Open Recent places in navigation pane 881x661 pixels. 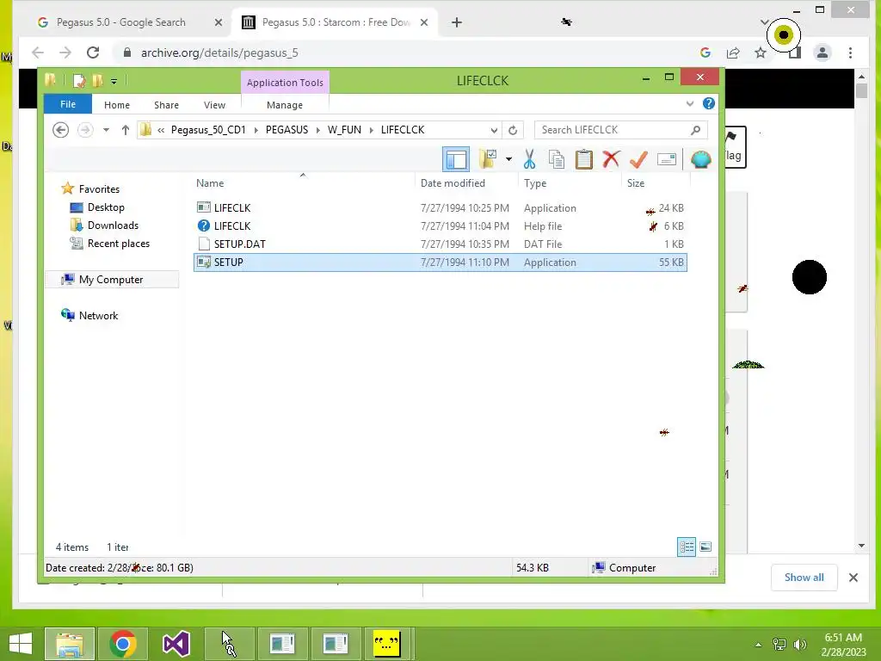click(119, 244)
